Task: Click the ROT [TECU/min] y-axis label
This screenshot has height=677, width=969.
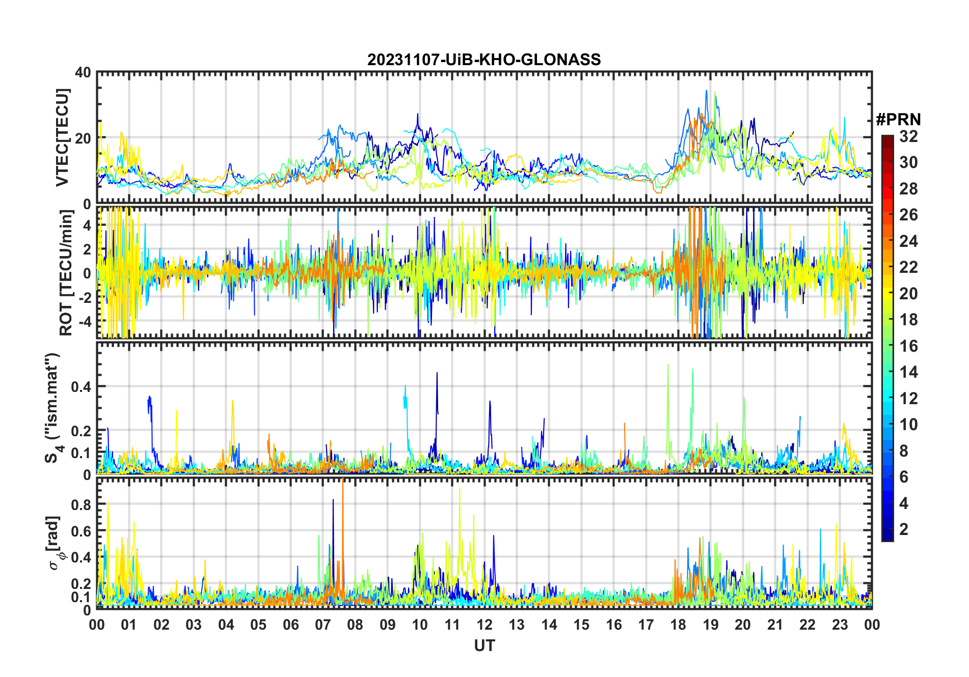Action: click(66, 273)
